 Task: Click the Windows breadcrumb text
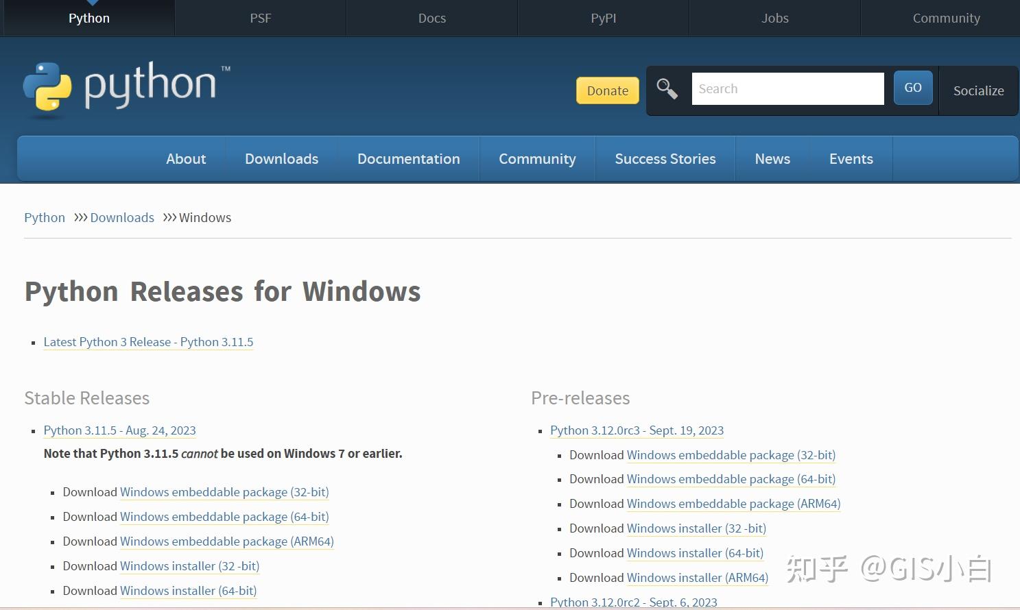tap(205, 217)
